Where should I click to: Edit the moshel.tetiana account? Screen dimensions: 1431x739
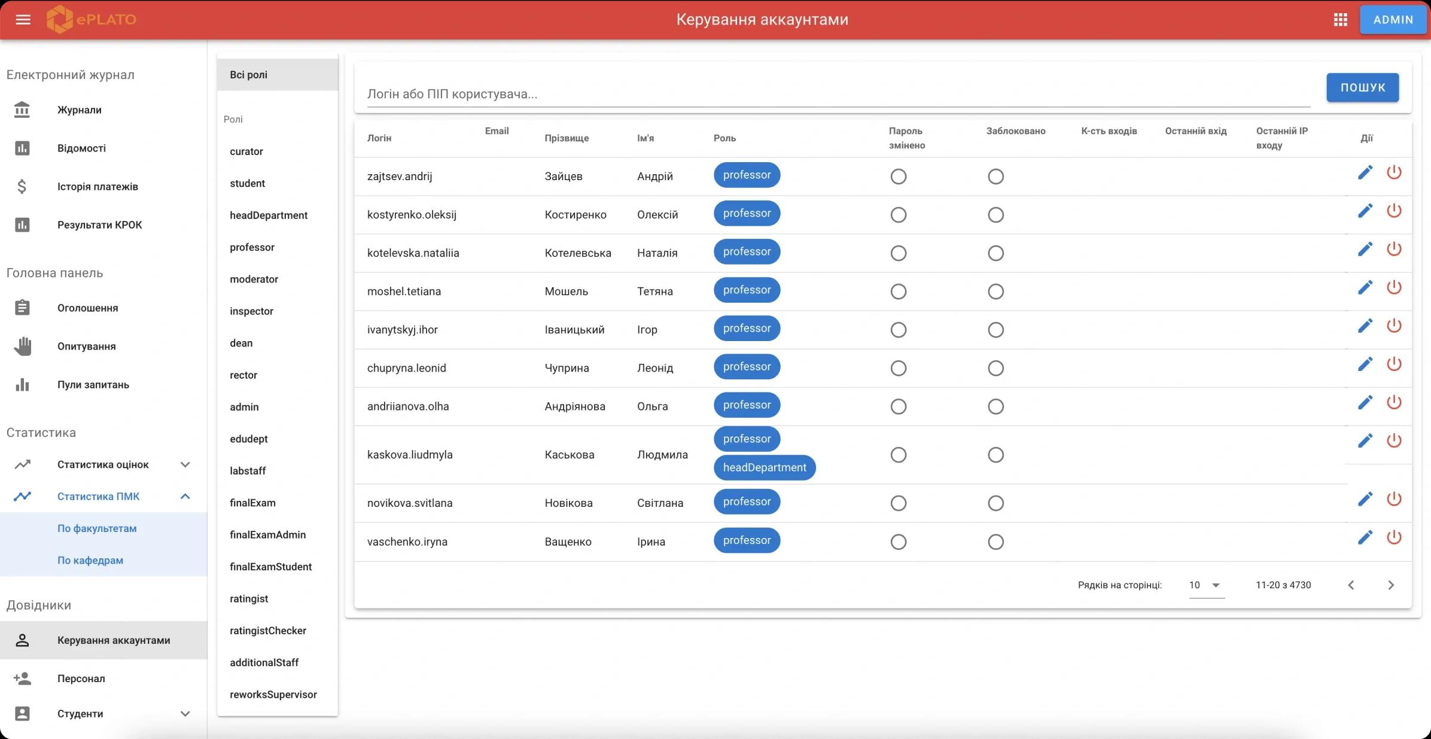[x=1365, y=288]
